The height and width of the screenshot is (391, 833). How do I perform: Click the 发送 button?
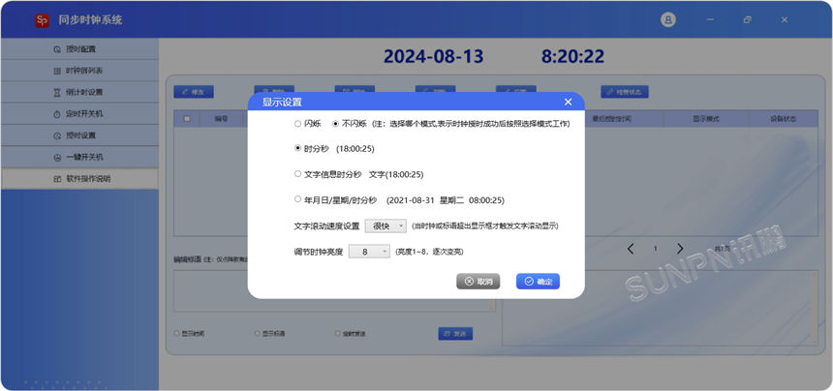pyautogui.click(x=455, y=334)
